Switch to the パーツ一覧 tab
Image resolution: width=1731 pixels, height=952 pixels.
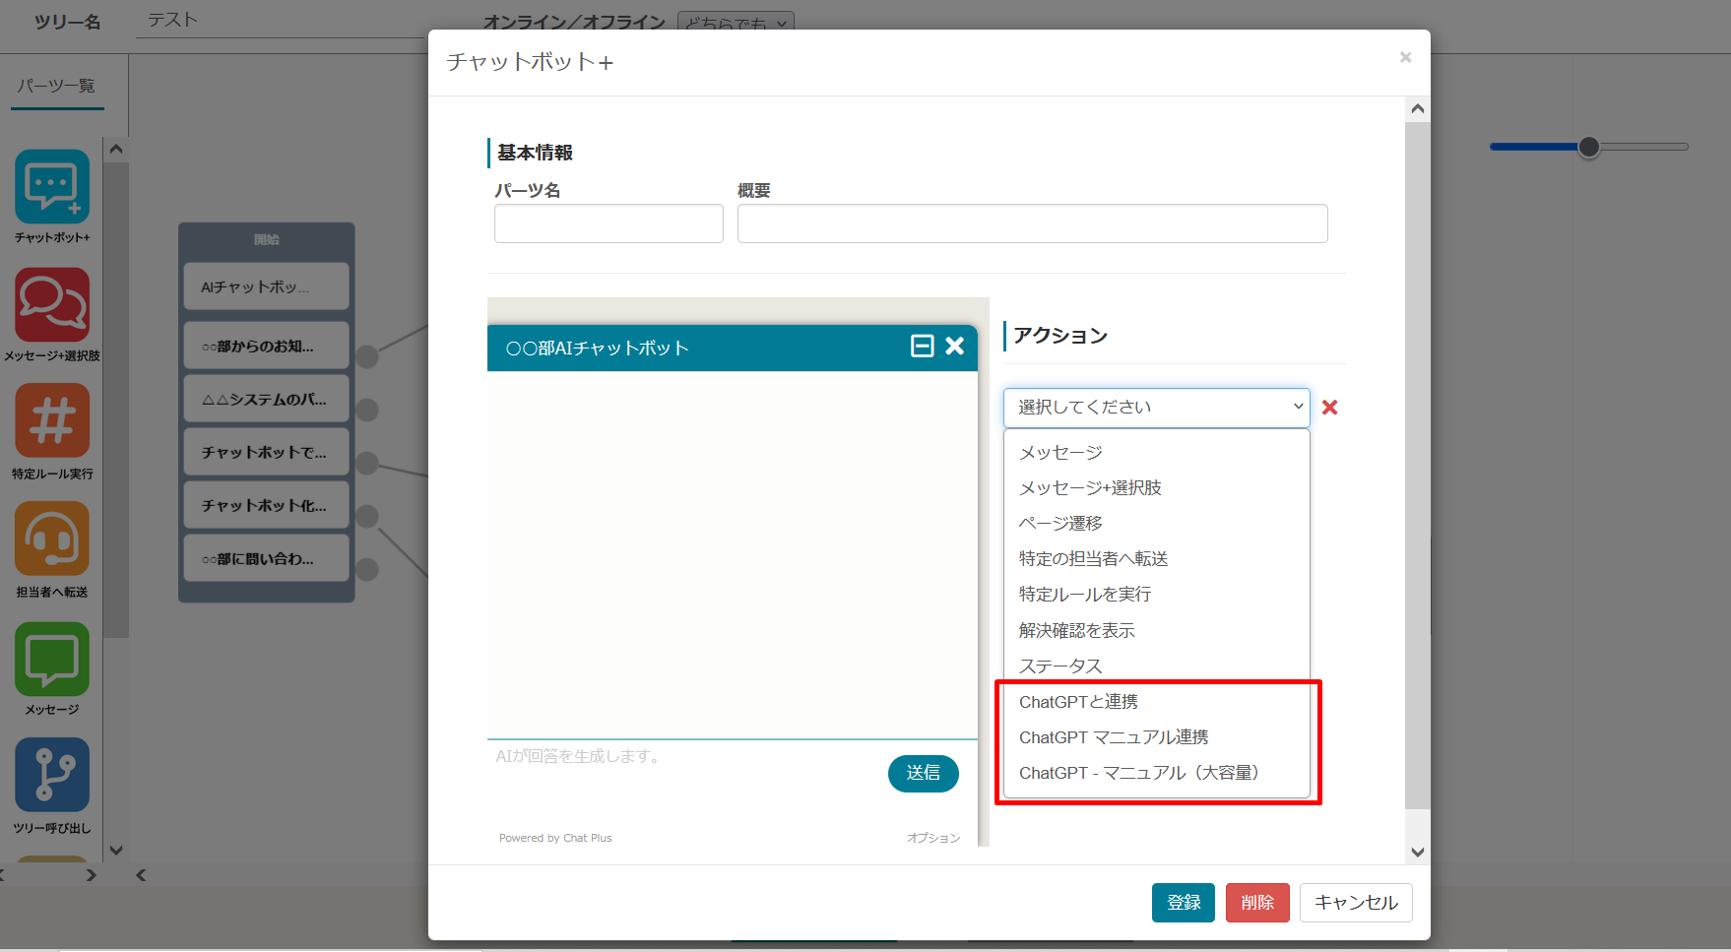[56, 87]
